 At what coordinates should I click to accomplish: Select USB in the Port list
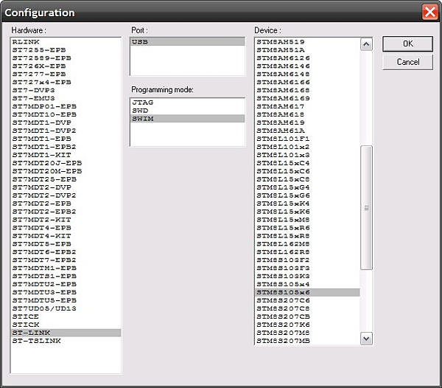tap(187, 42)
